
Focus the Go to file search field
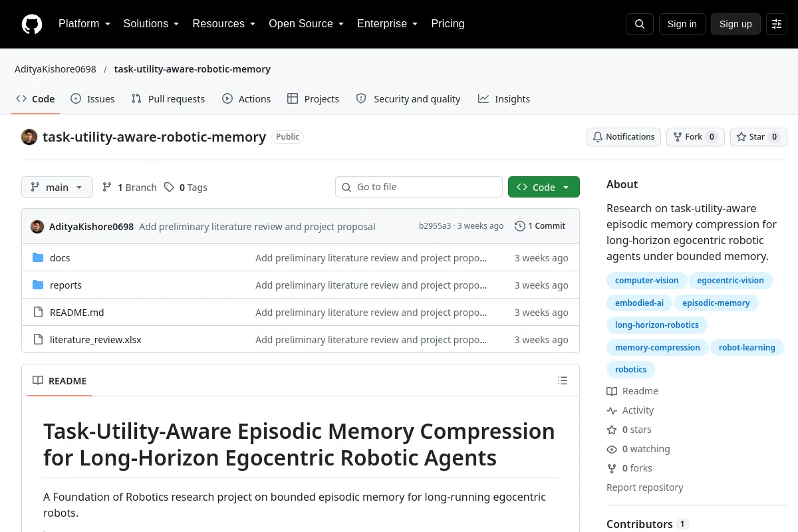tap(419, 188)
